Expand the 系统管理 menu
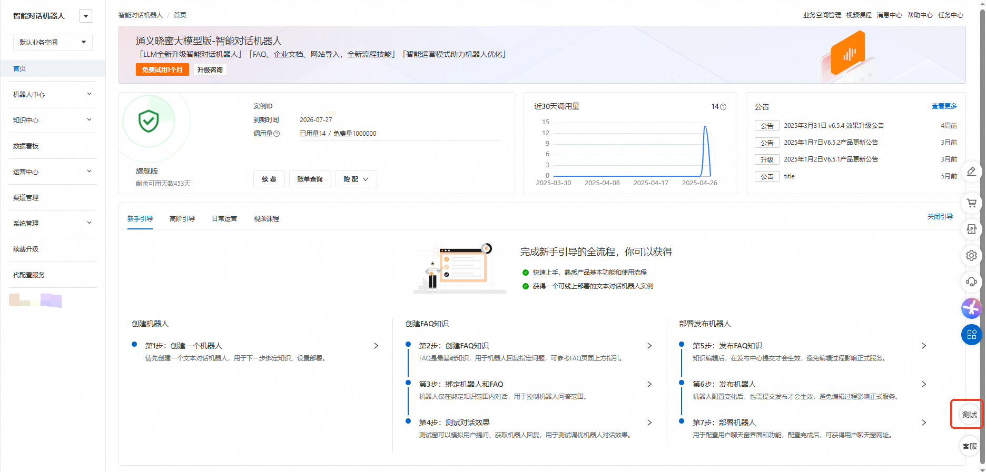Image resolution: width=986 pixels, height=472 pixels. [x=53, y=223]
